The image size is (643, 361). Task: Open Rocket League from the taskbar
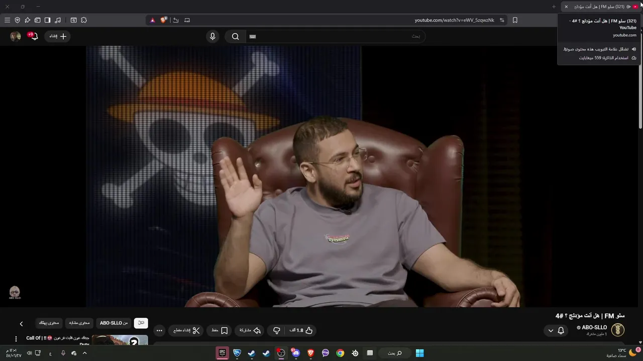(237, 353)
